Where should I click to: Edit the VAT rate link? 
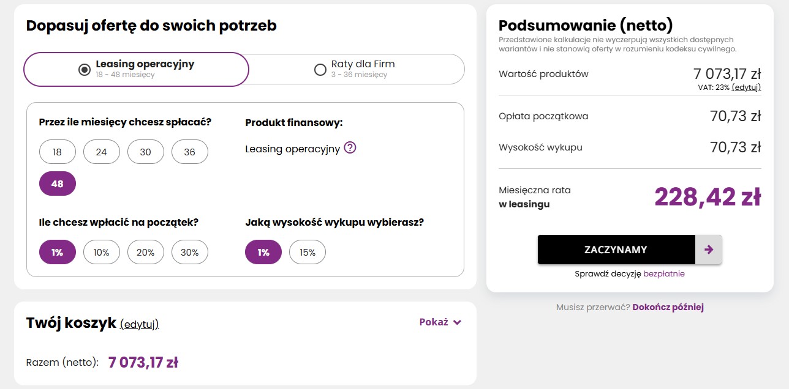click(x=746, y=87)
